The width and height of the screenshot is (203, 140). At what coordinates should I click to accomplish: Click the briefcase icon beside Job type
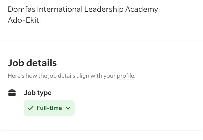[12, 93]
